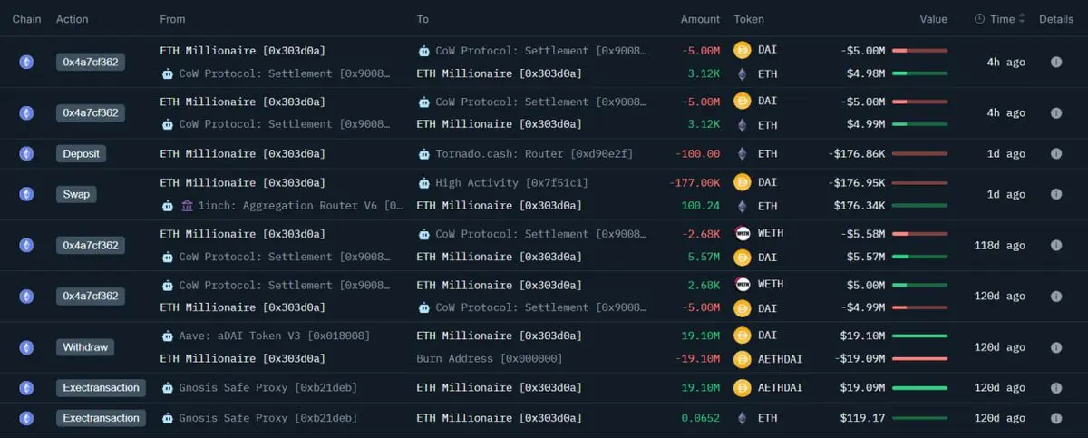Click bot icon beside Aave: aDAI Token V3

167,336
